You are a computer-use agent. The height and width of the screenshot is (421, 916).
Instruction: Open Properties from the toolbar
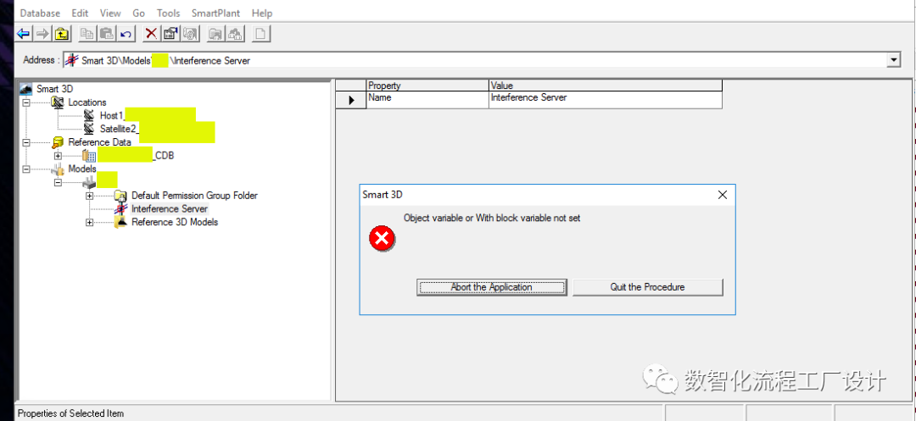coord(170,34)
